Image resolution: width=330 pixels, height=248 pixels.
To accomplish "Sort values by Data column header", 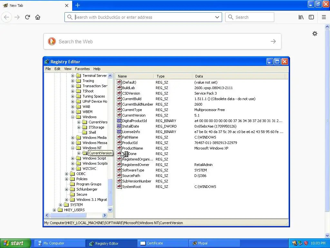I will pos(239,76).
